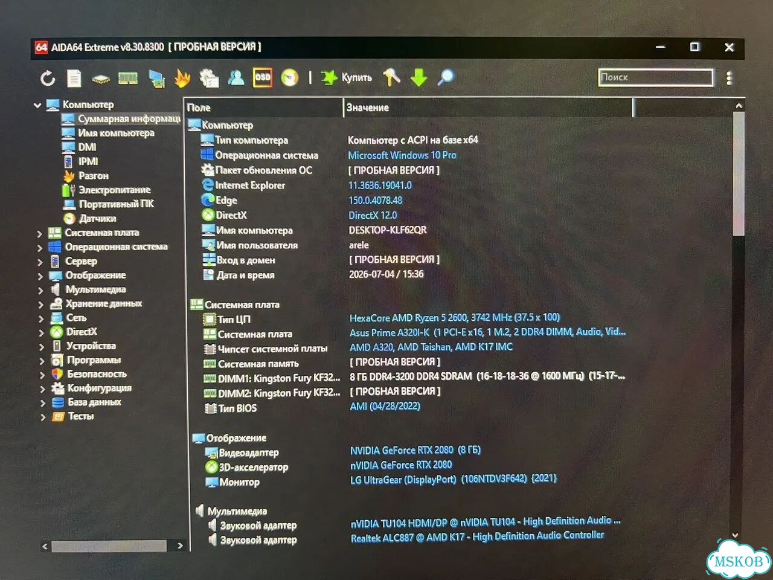The width and height of the screenshot is (773, 580).
Task: Open the three-dot menu button
Action: pos(729,78)
